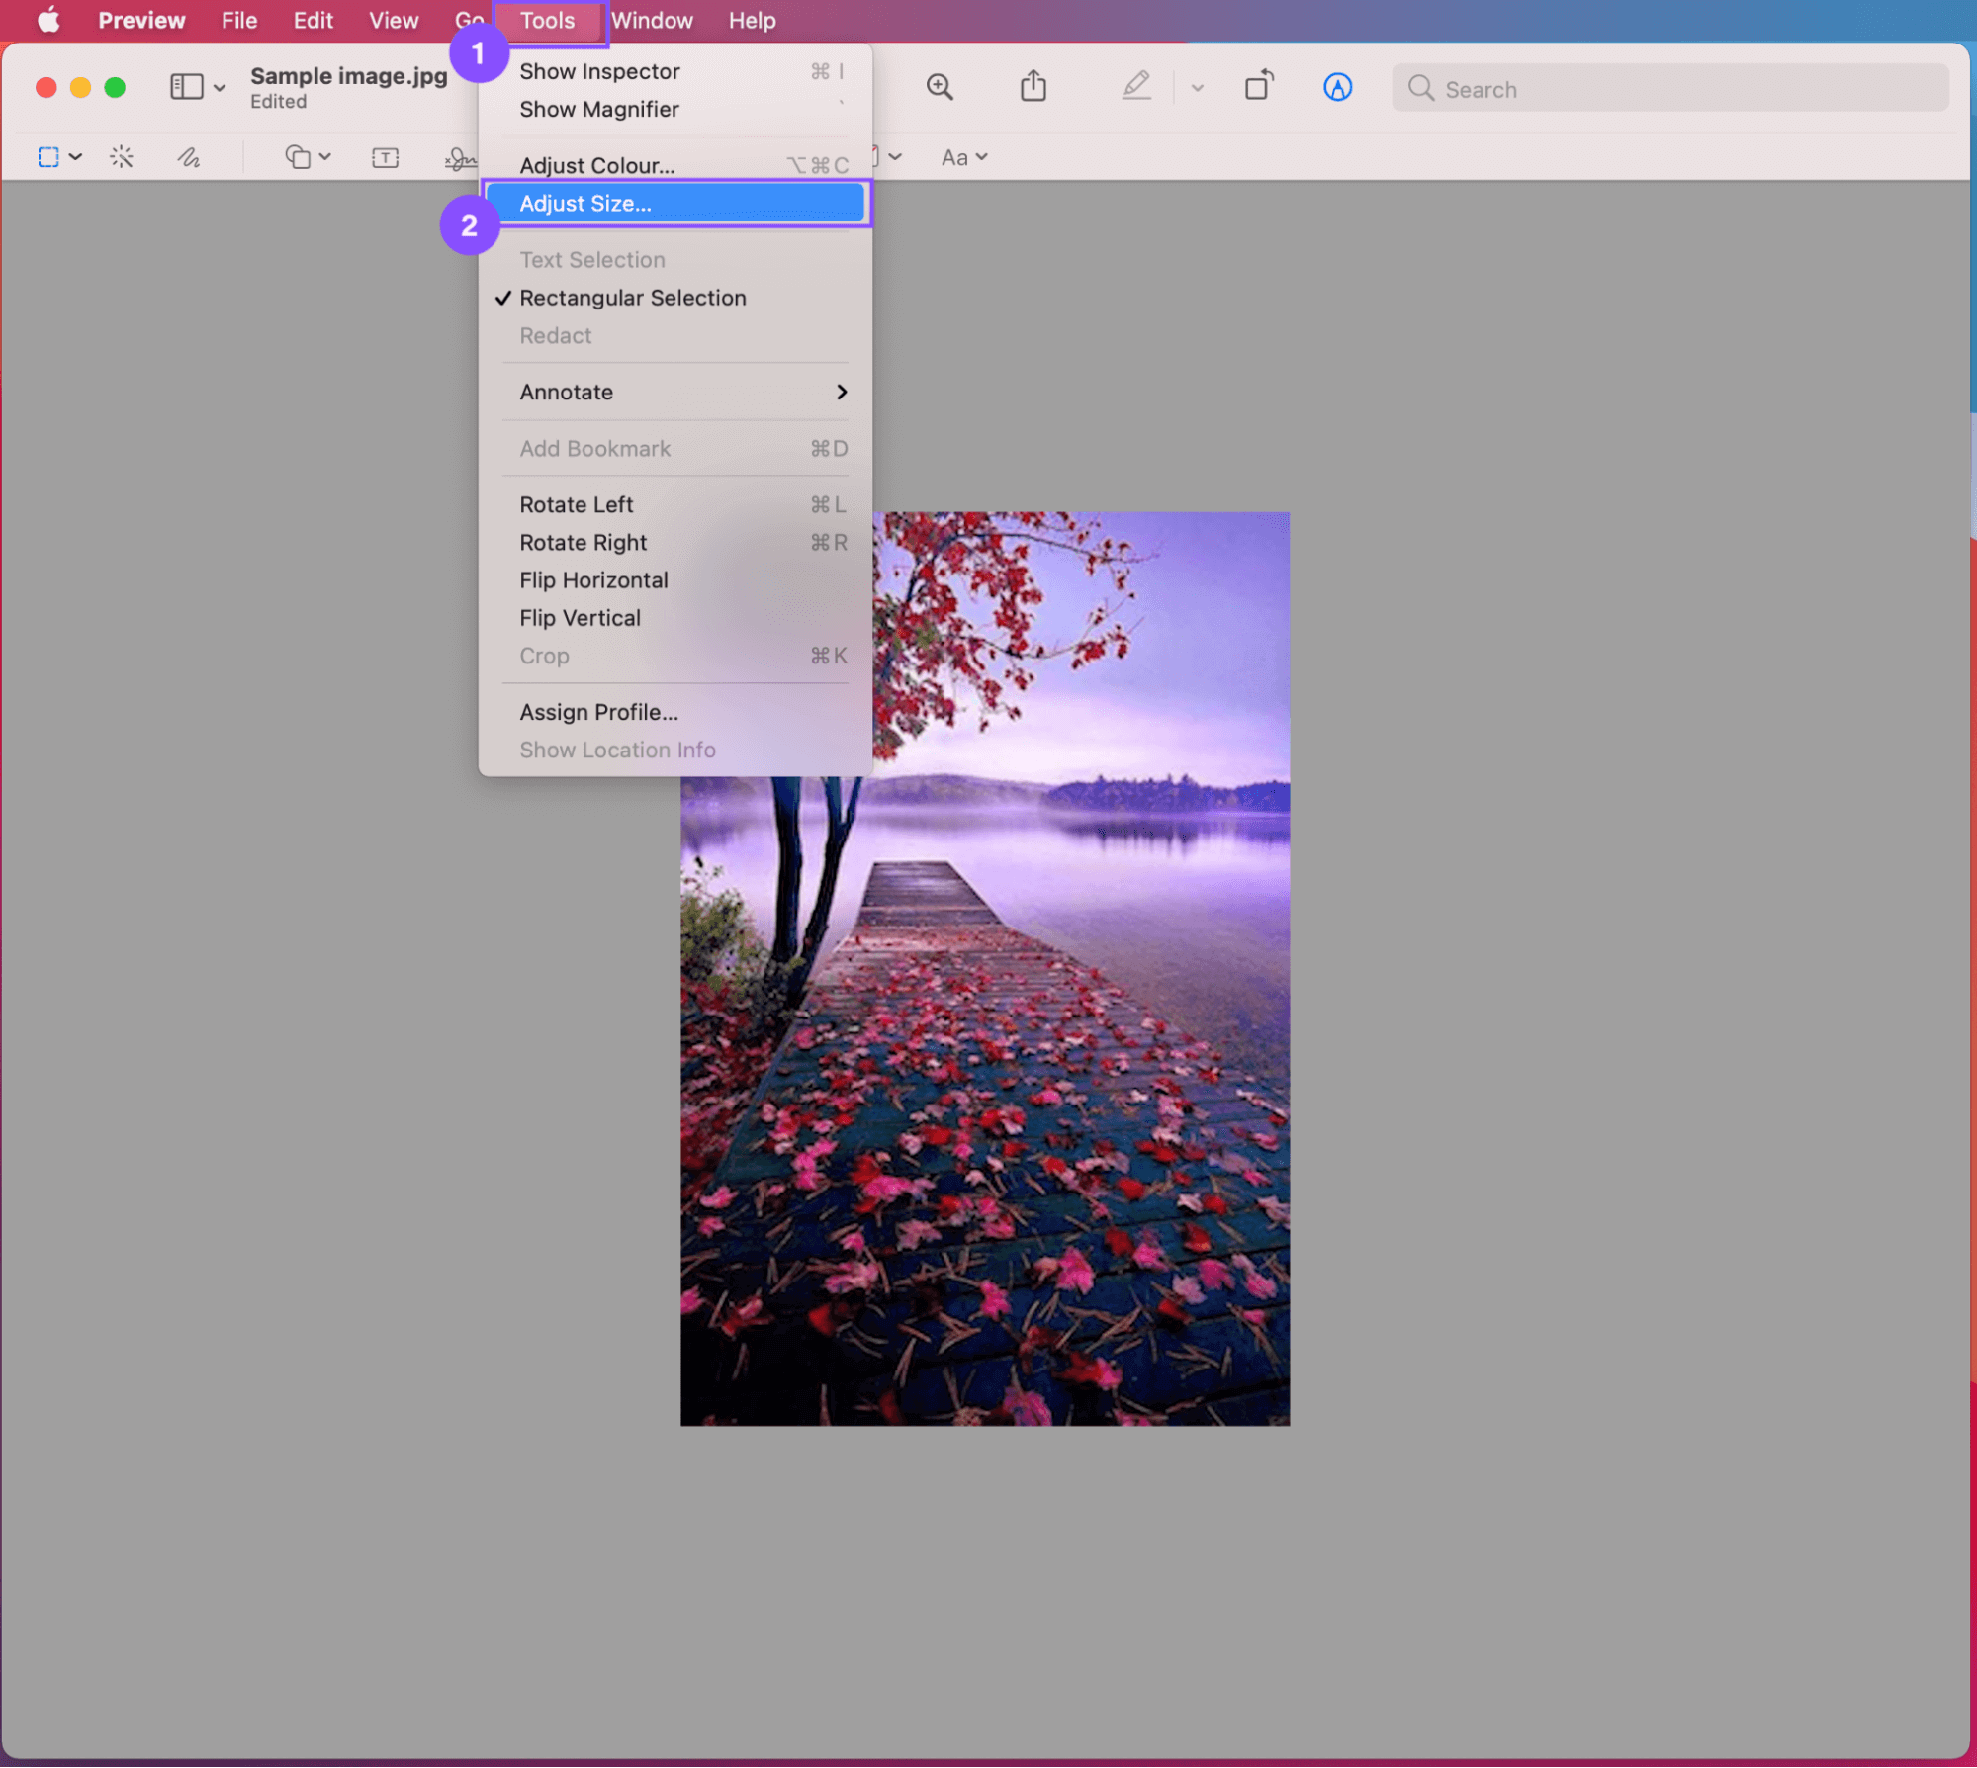Open the Apple menu
Image resolution: width=1977 pixels, height=1768 pixels.
pyautogui.click(x=47, y=21)
